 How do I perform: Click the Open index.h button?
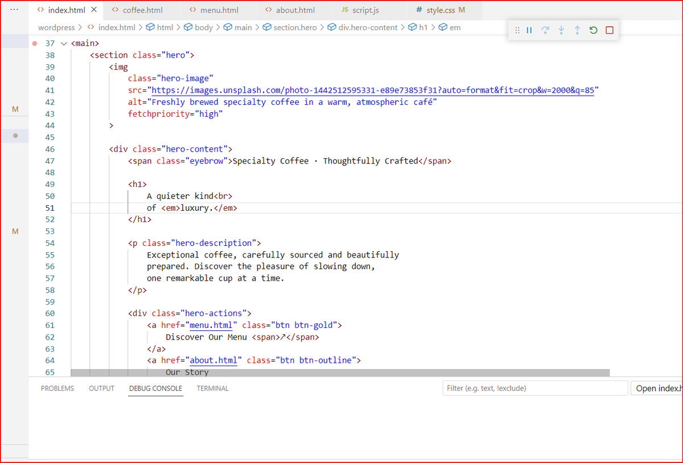(x=657, y=388)
